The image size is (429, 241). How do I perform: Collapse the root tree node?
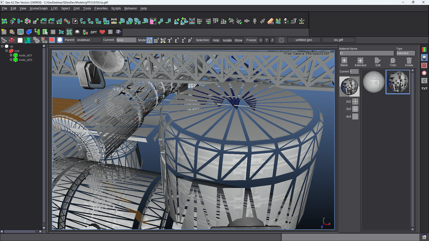[7, 51]
